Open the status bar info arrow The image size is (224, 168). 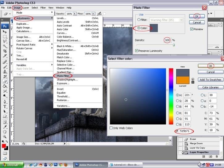point(65,144)
